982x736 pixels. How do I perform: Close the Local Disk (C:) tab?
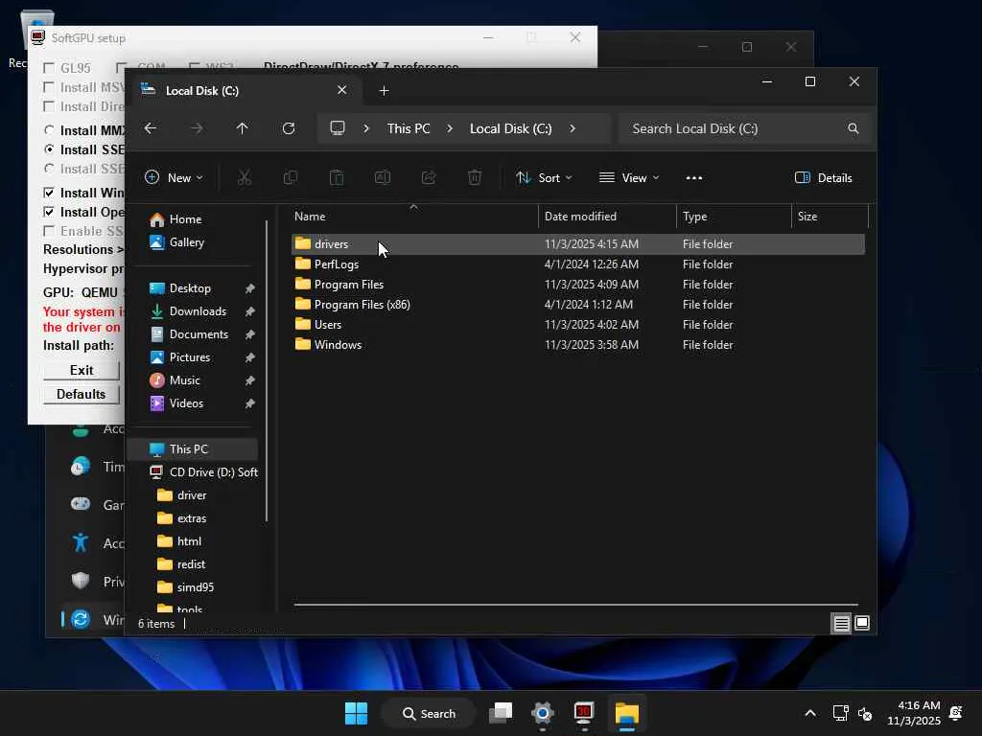(x=342, y=90)
